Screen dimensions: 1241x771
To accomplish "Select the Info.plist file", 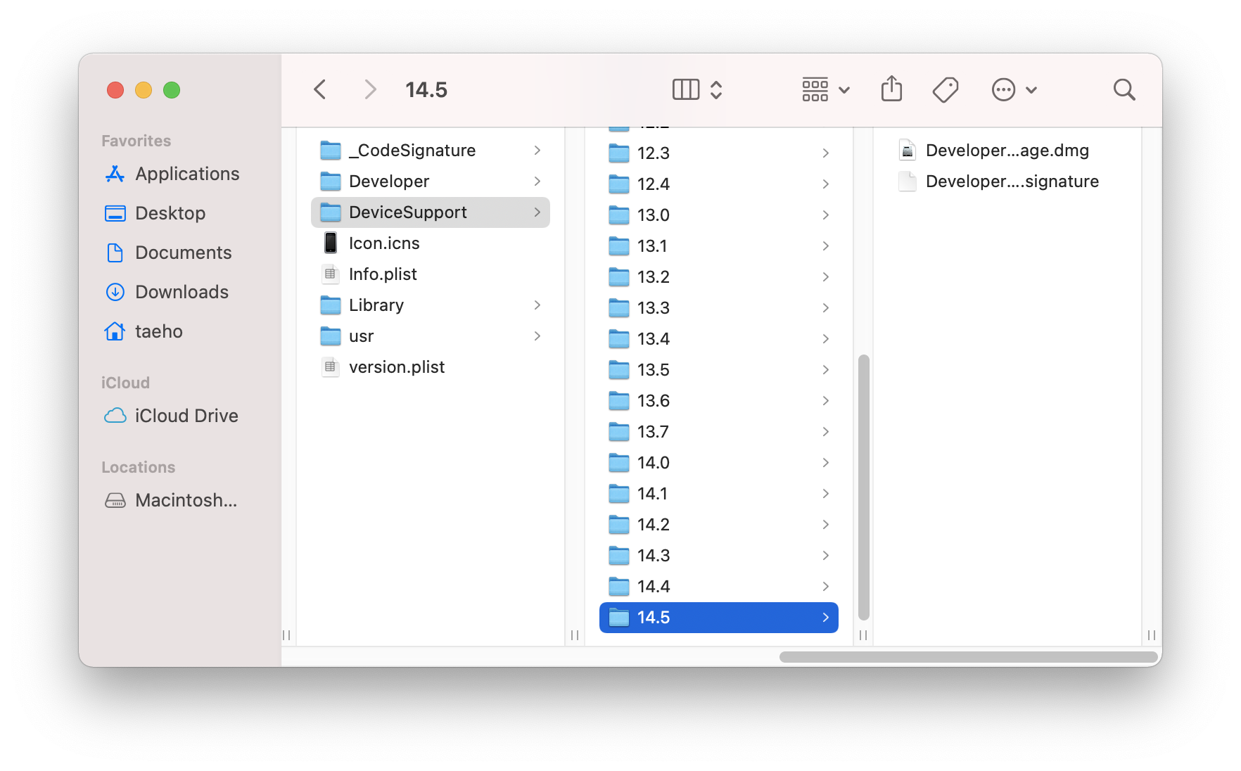I will point(431,274).
